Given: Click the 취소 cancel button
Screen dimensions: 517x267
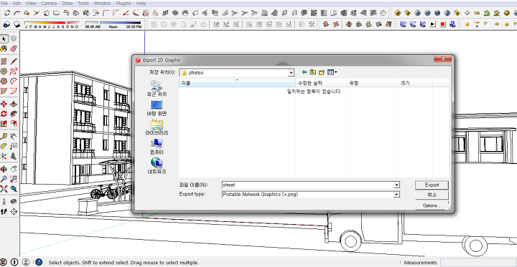Looking at the screenshot, I should (432, 195).
